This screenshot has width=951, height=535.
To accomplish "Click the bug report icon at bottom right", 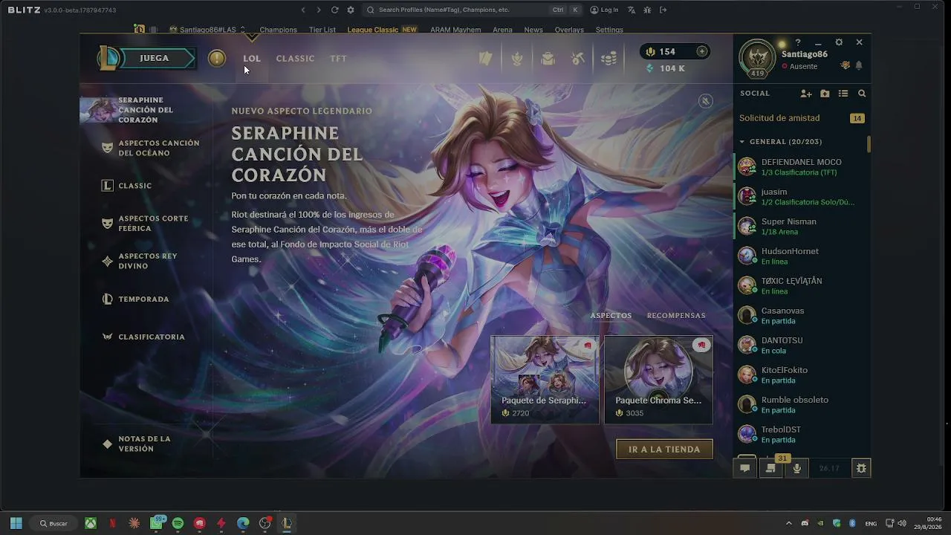I will pos(861,468).
